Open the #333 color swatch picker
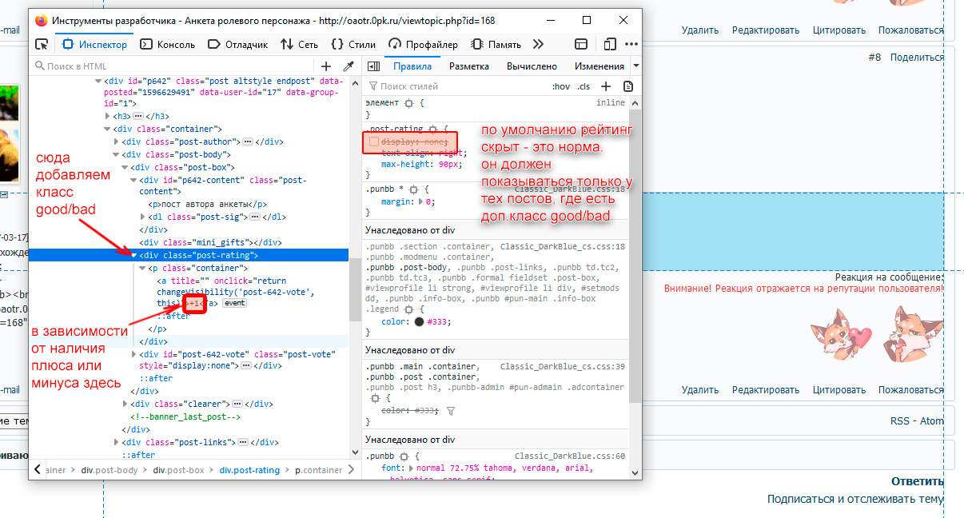 click(419, 321)
